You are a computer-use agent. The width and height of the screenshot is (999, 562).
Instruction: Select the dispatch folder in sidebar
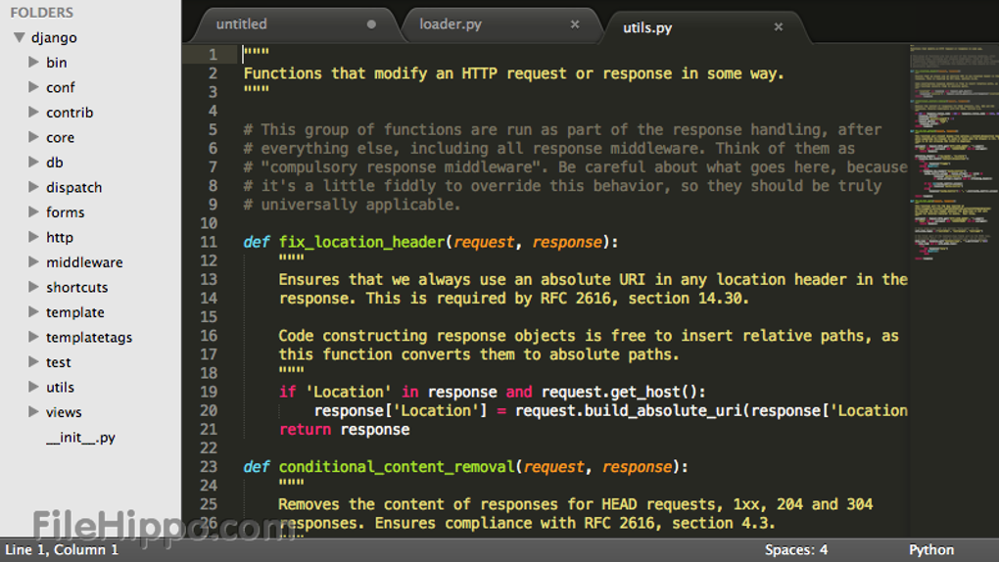73,187
